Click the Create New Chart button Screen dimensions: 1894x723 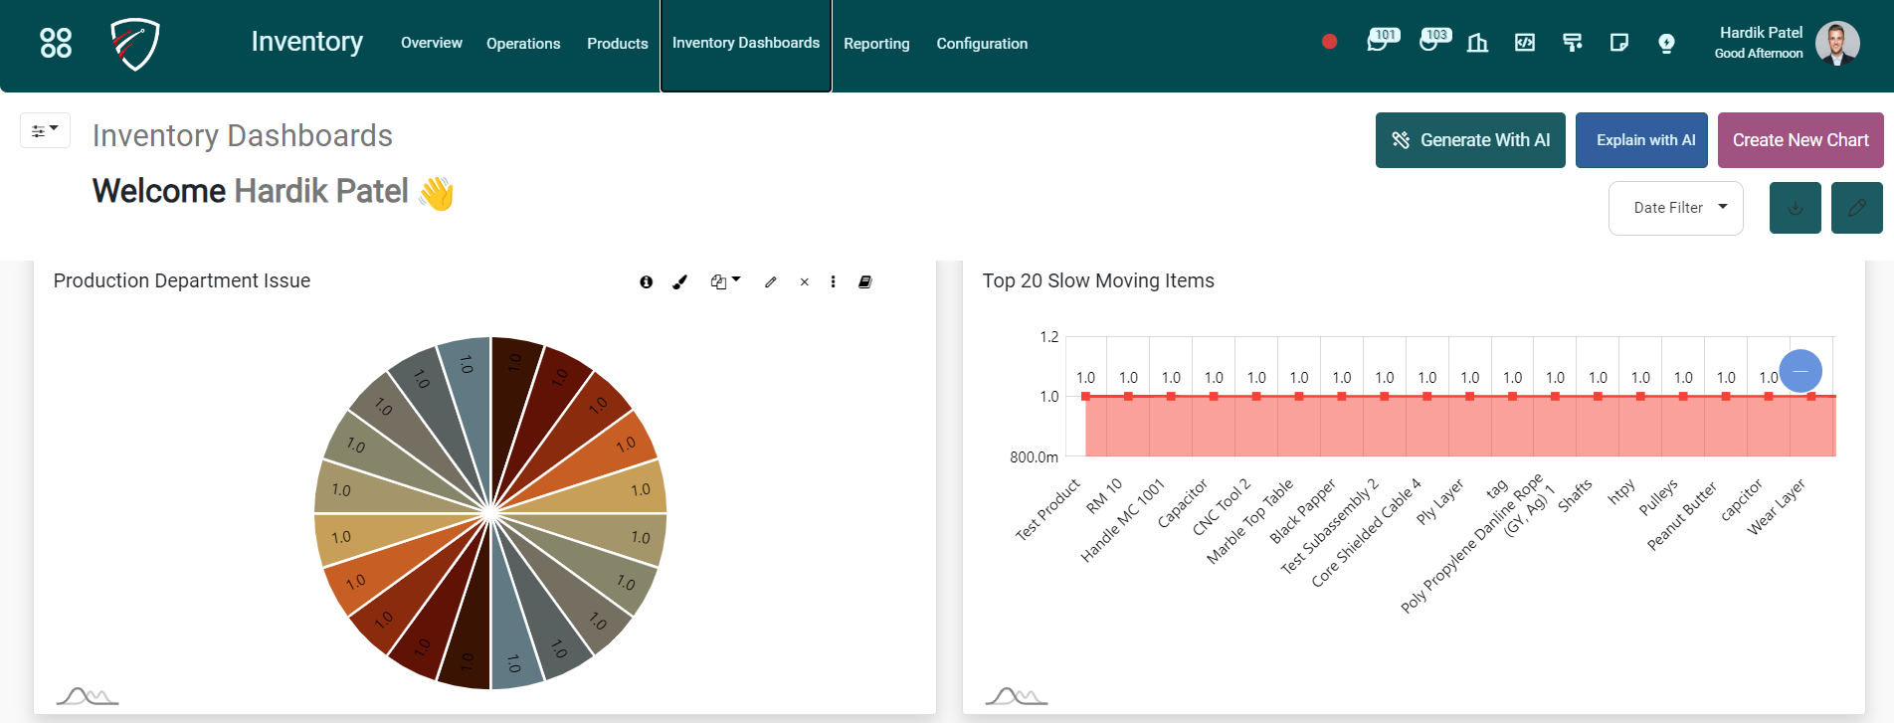point(1800,140)
